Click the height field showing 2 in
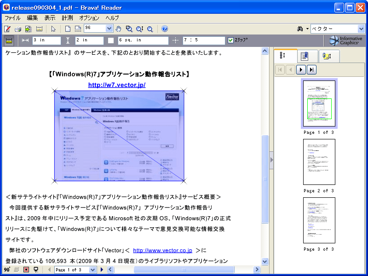This screenshot has width=368, height=276. pyautogui.click(x=89, y=40)
